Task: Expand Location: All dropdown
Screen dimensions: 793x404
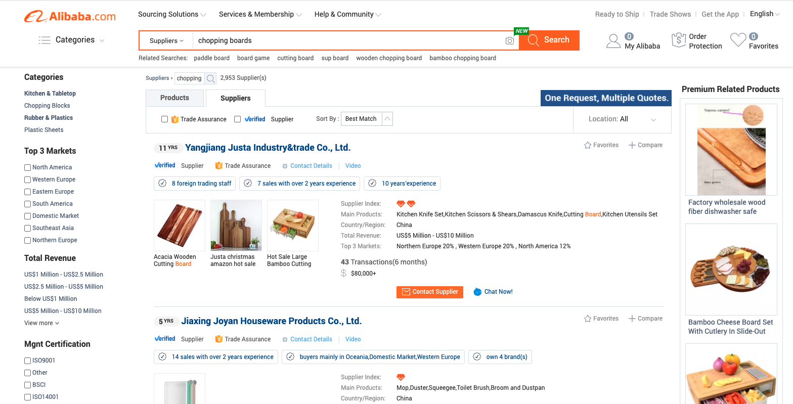Action: (622, 119)
